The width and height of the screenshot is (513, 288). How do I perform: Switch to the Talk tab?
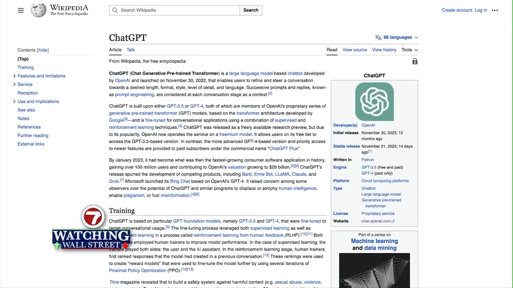point(131,50)
